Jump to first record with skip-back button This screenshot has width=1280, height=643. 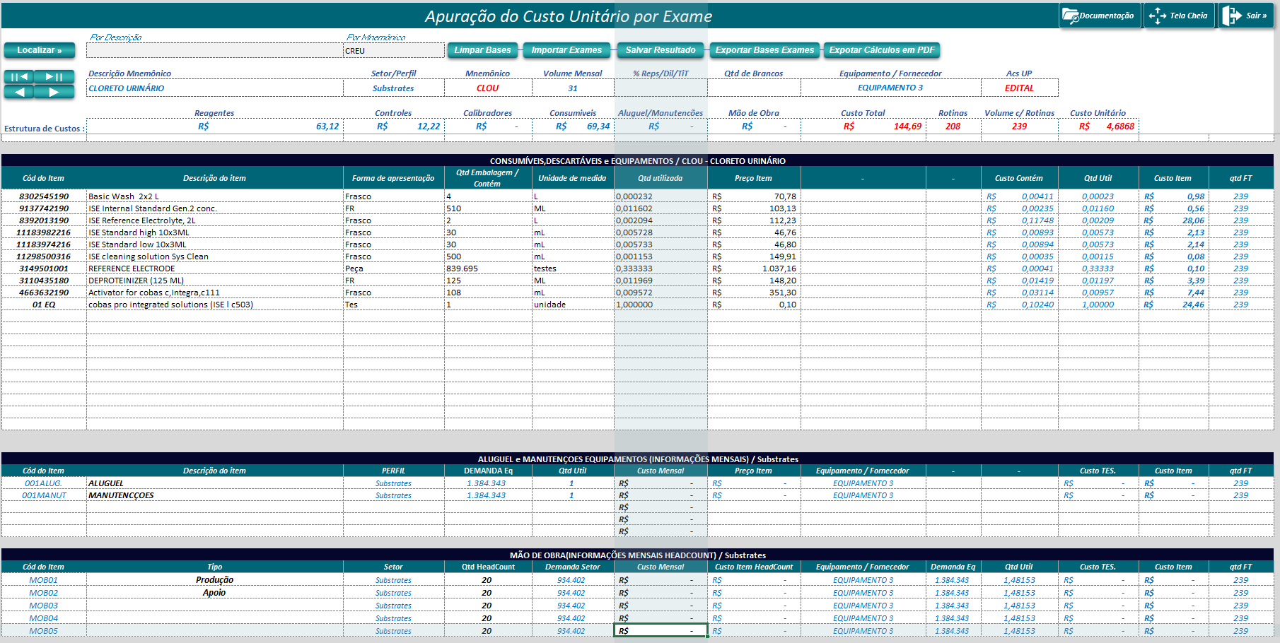(x=20, y=76)
